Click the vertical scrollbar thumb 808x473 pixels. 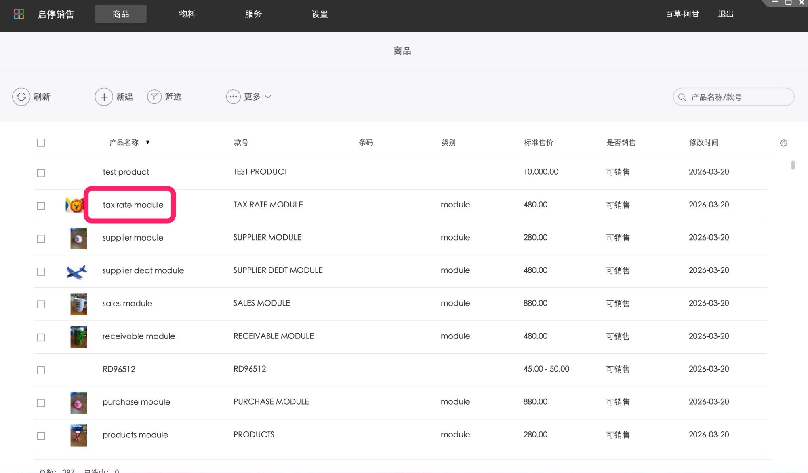click(793, 165)
